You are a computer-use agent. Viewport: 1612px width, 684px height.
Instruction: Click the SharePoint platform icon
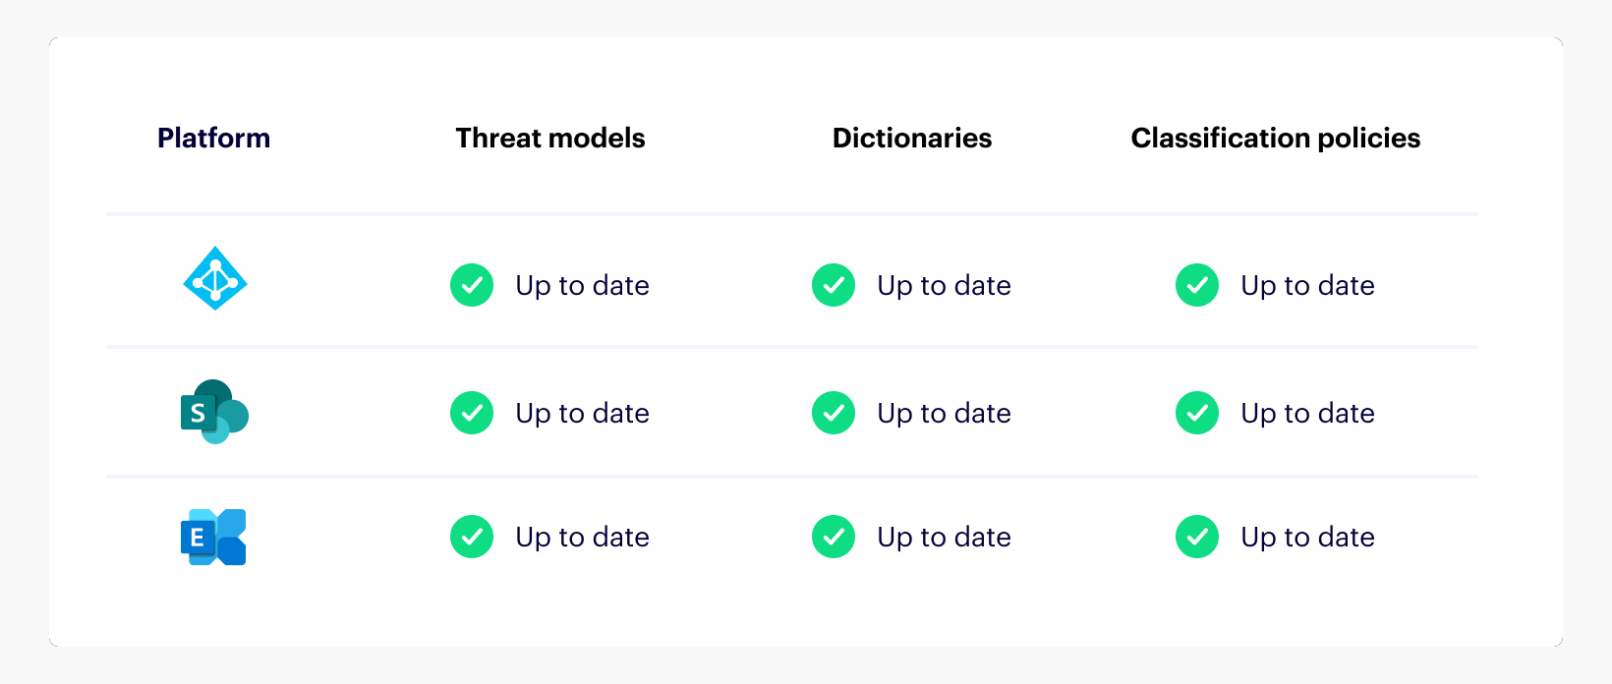(x=214, y=412)
